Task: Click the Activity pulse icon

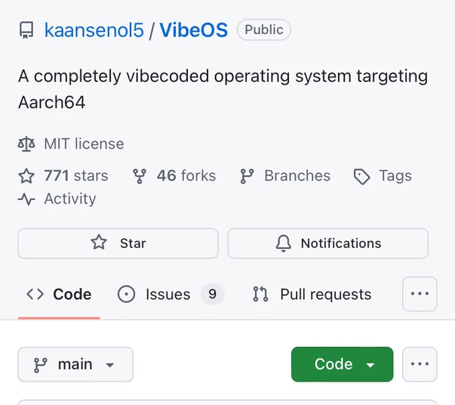Action: tap(26, 199)
